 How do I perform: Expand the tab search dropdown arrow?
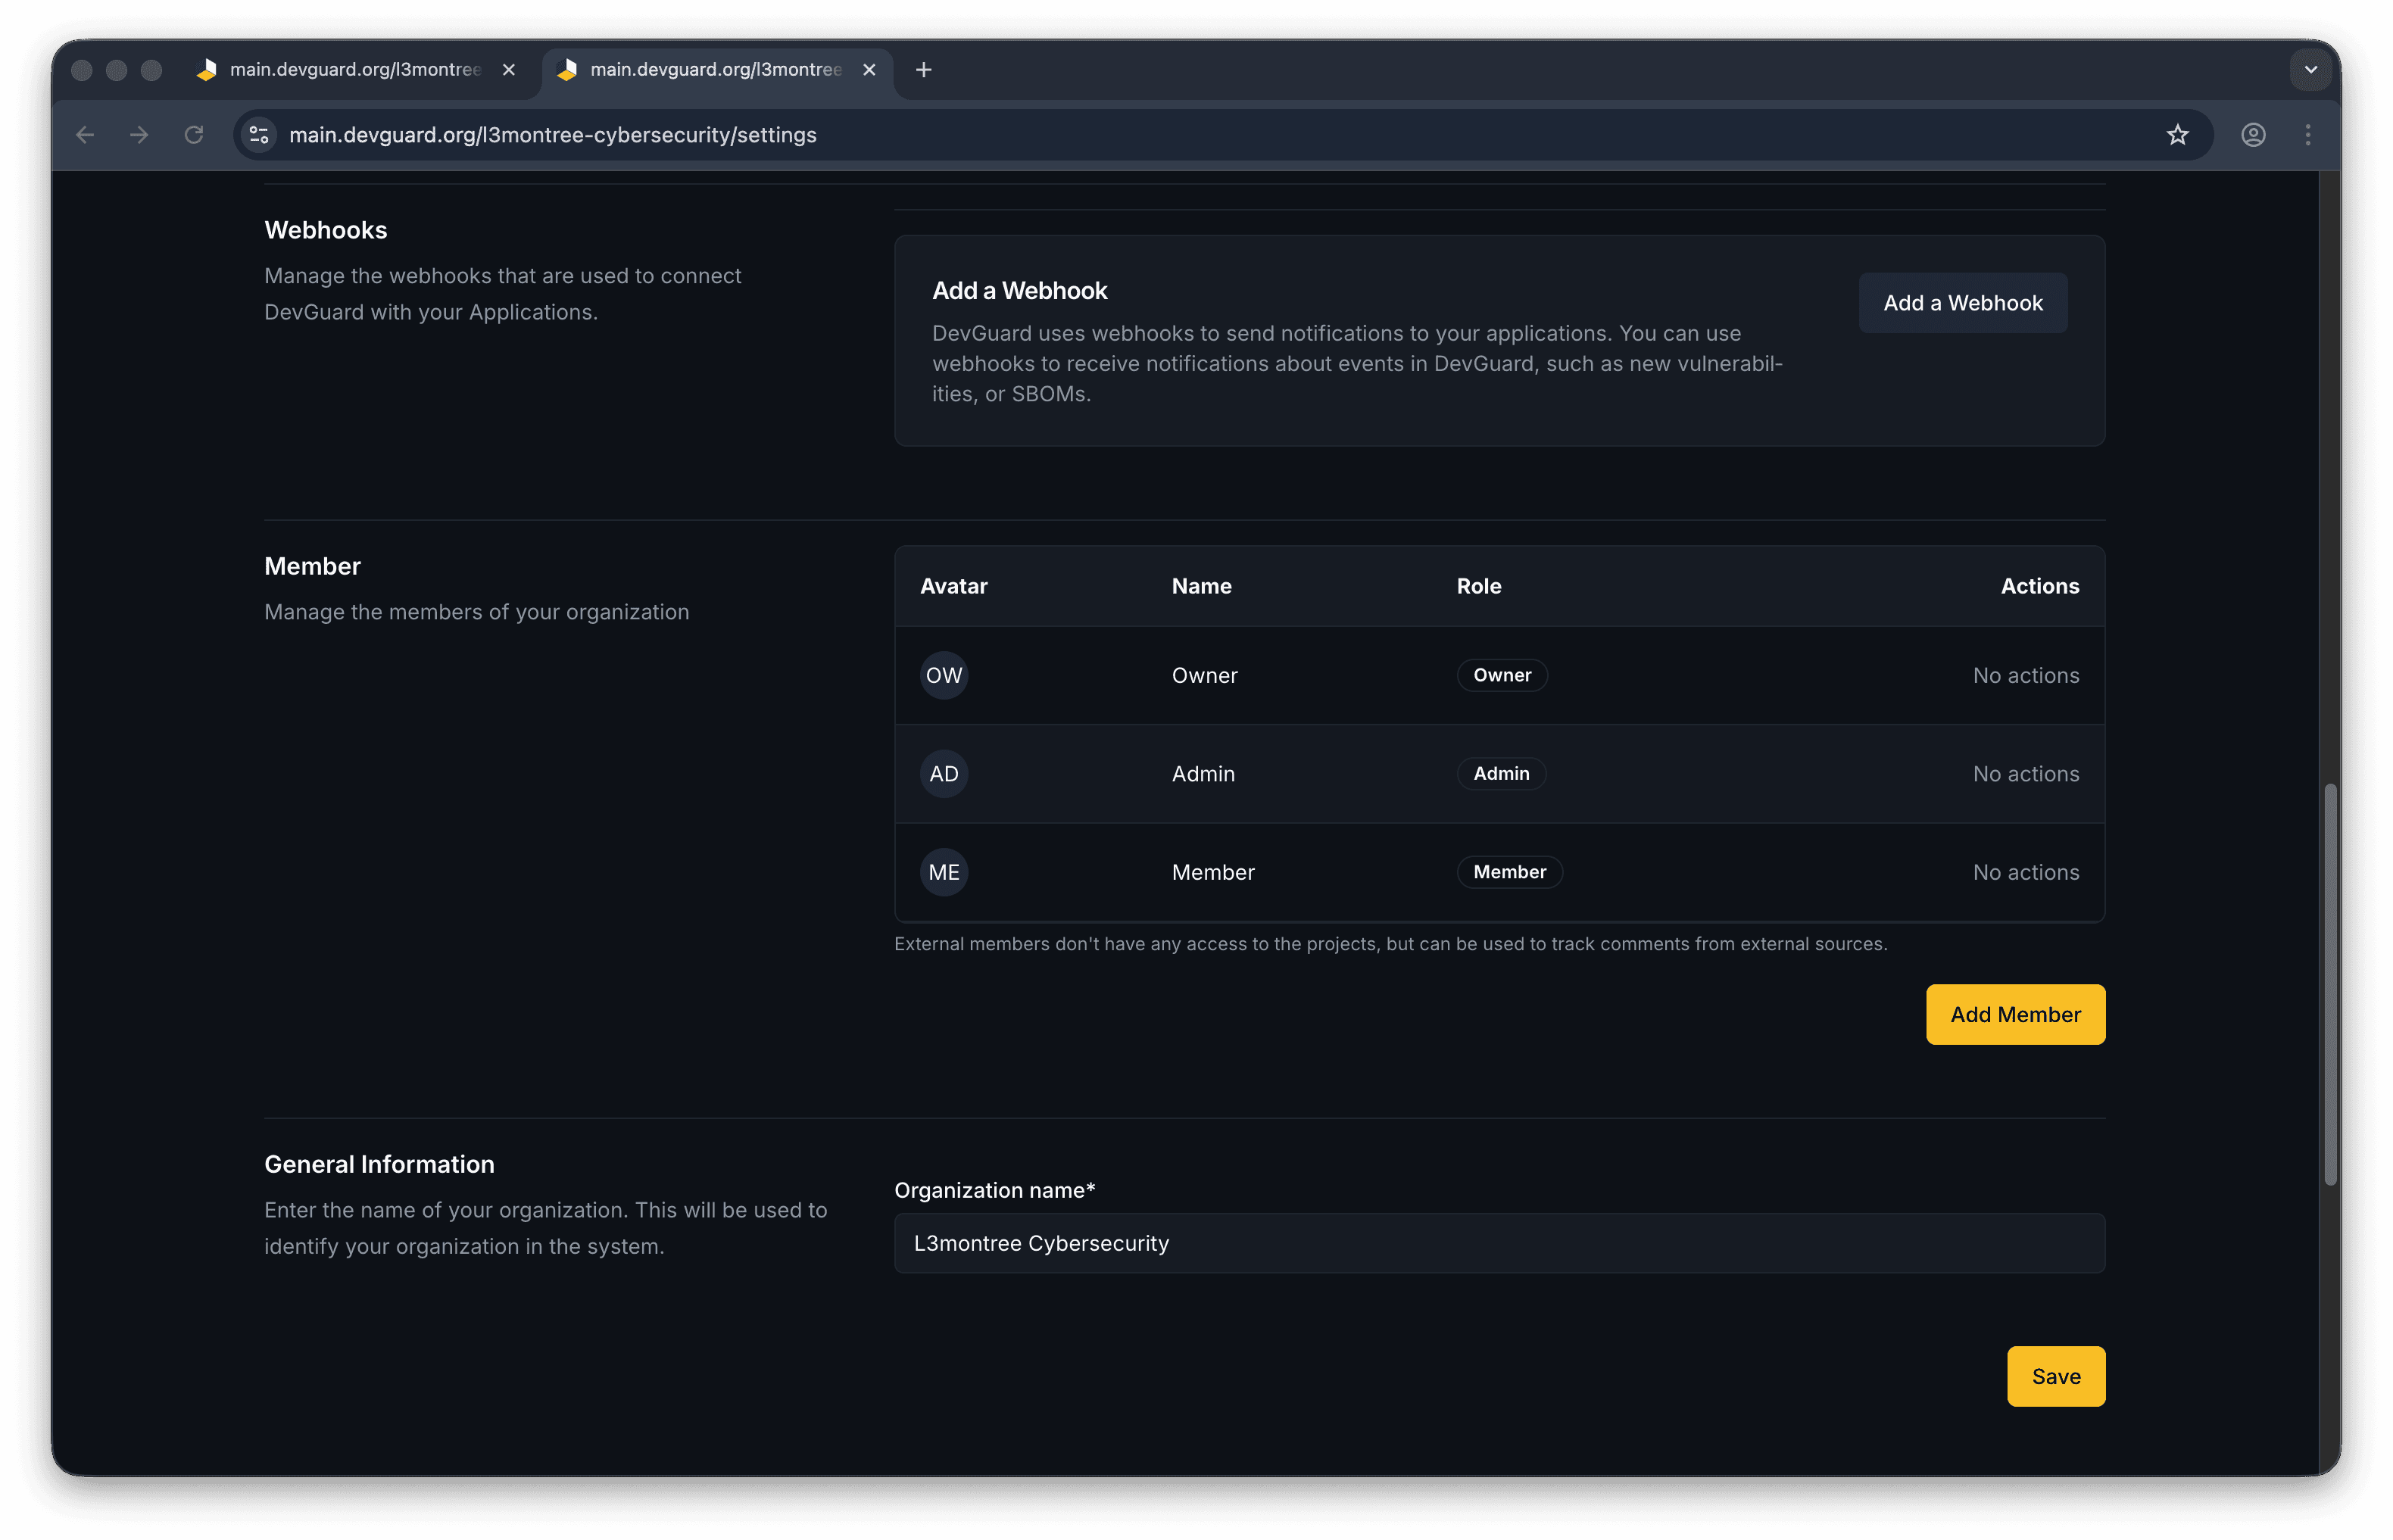[x=2310, y=70]
